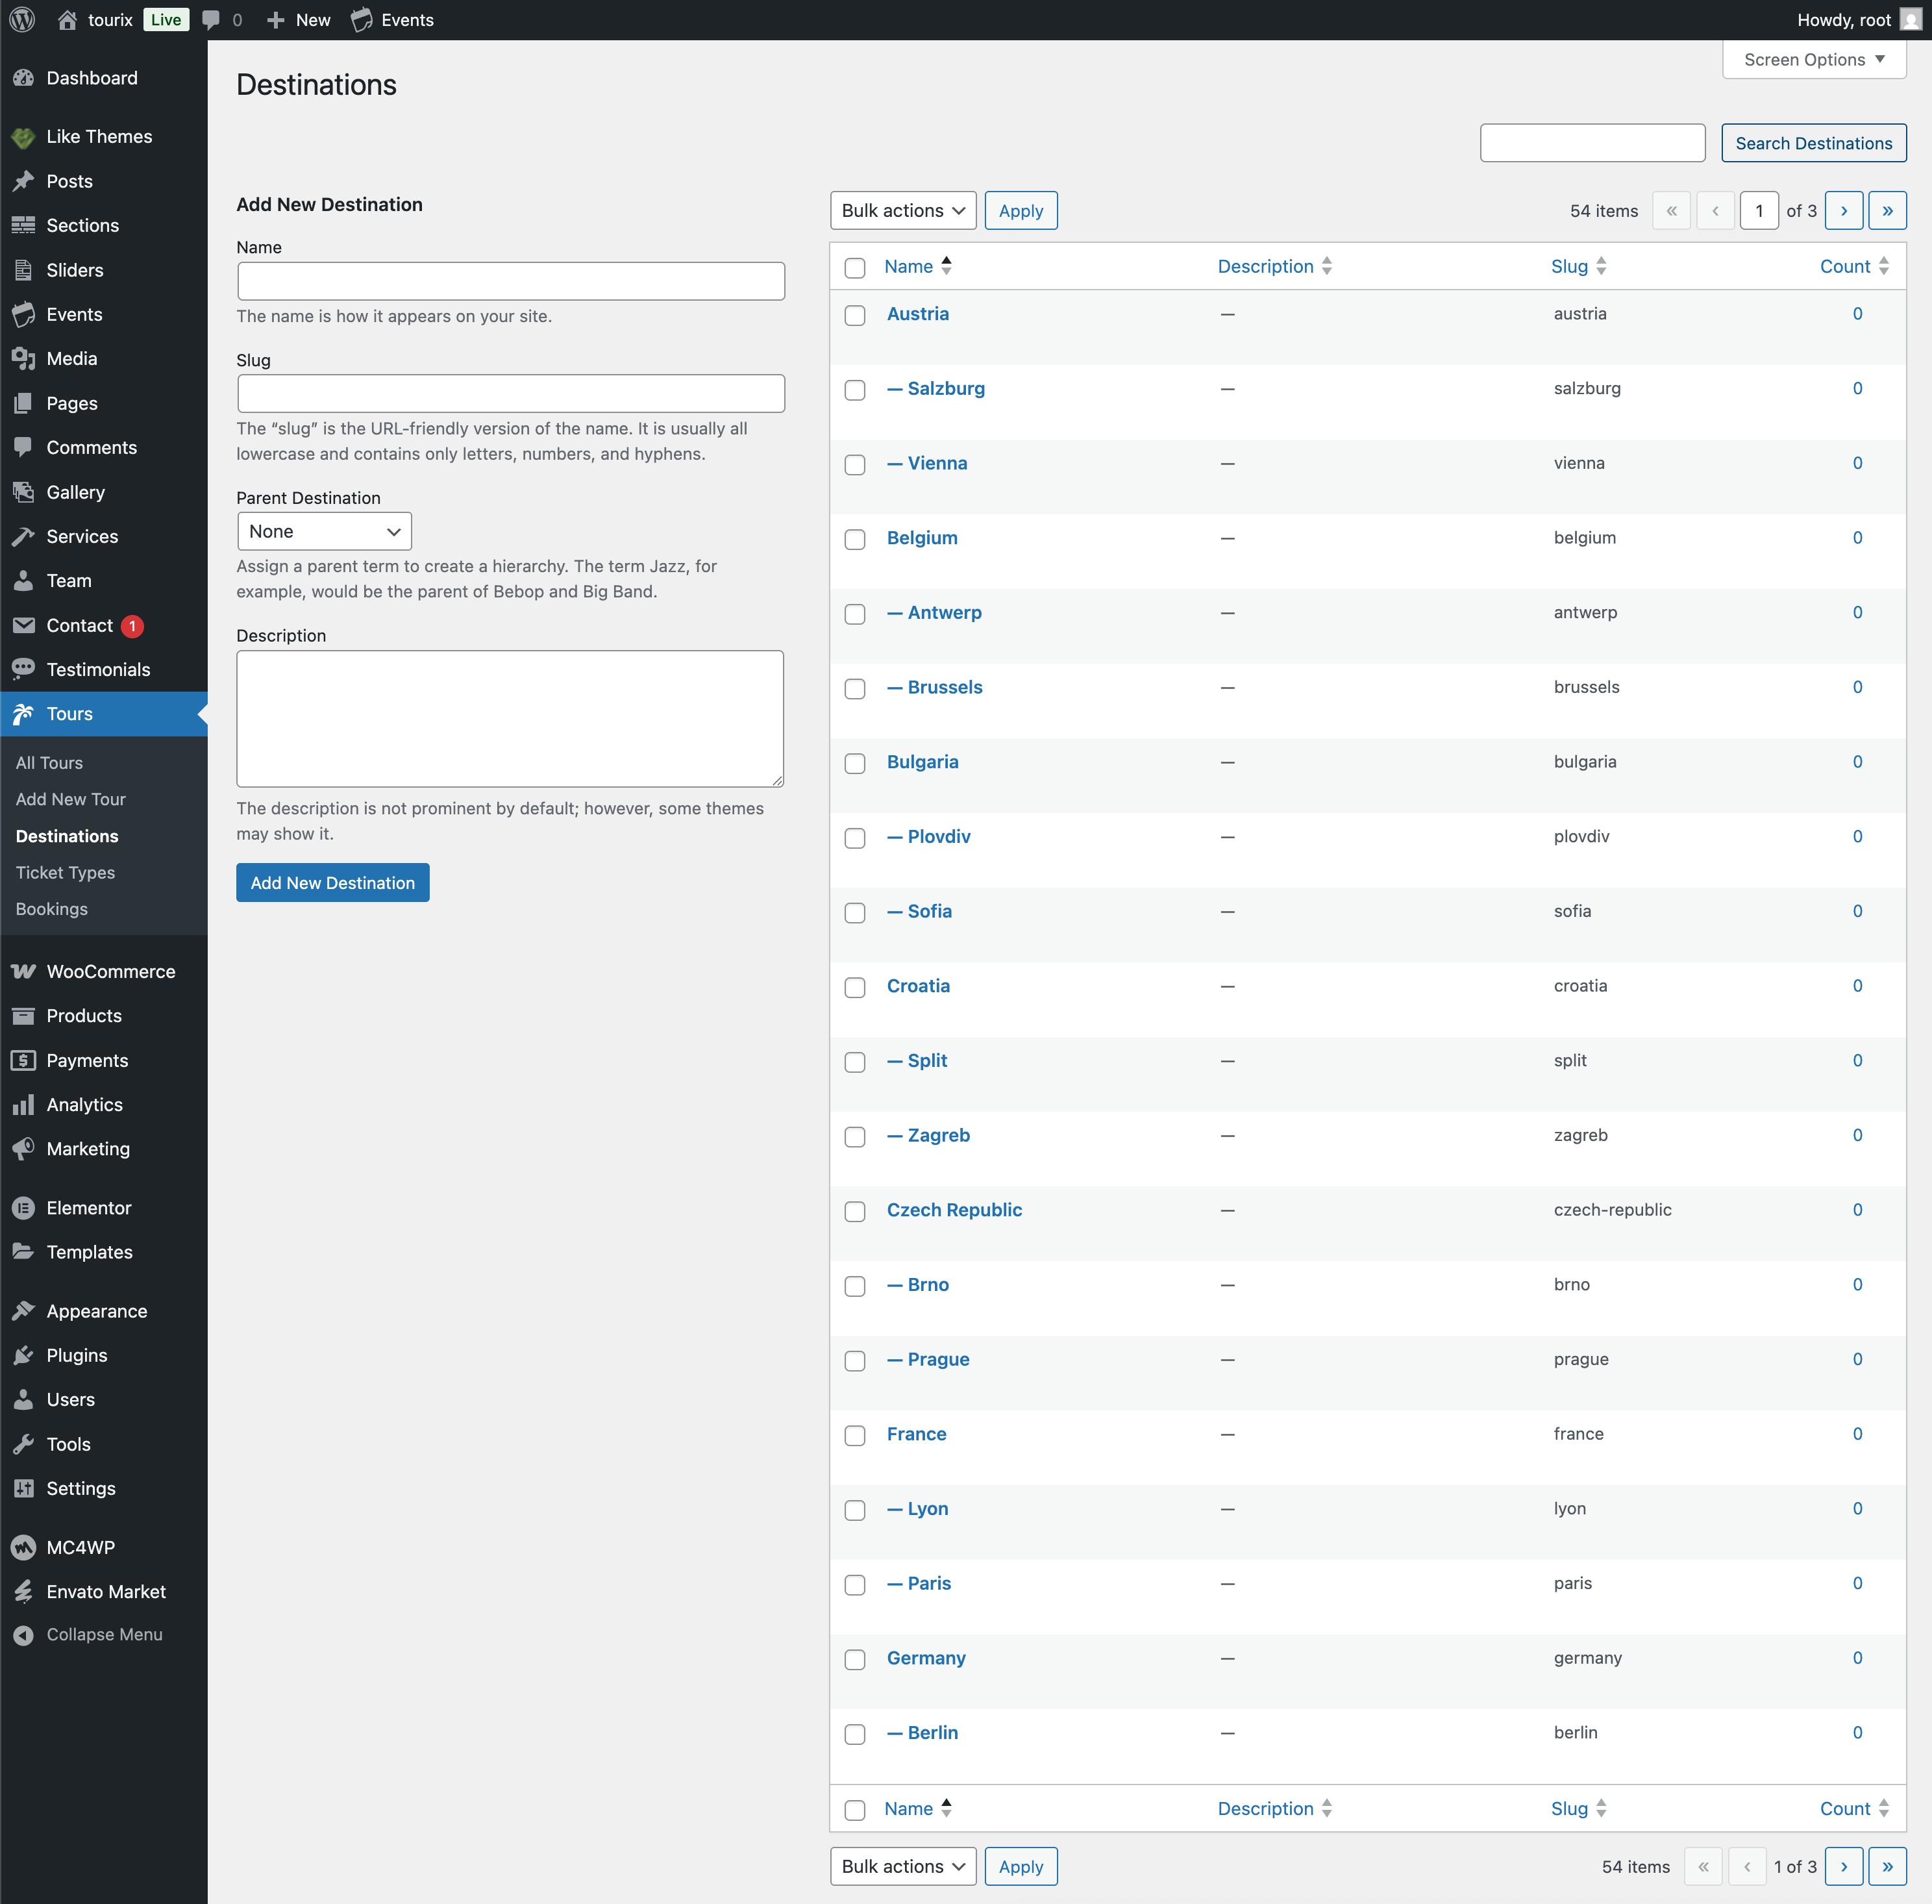Open the Settings menu label in the sidebar

click(x=80, y=1488)
